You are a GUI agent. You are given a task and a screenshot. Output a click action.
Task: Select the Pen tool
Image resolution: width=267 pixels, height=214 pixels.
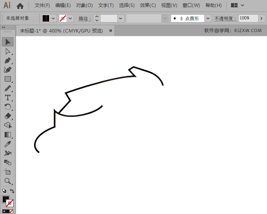pos(8,60)
